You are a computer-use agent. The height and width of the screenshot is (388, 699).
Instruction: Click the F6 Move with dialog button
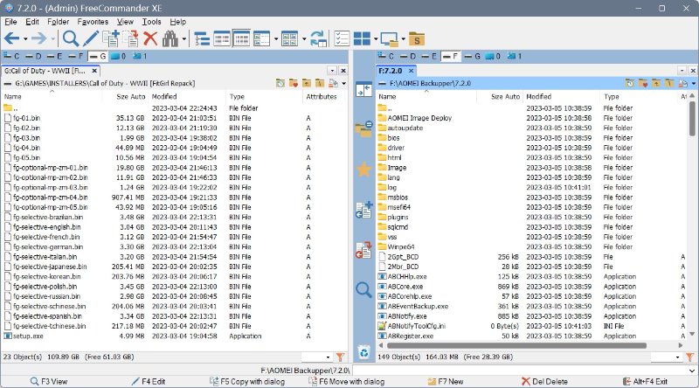click(346, 381)
